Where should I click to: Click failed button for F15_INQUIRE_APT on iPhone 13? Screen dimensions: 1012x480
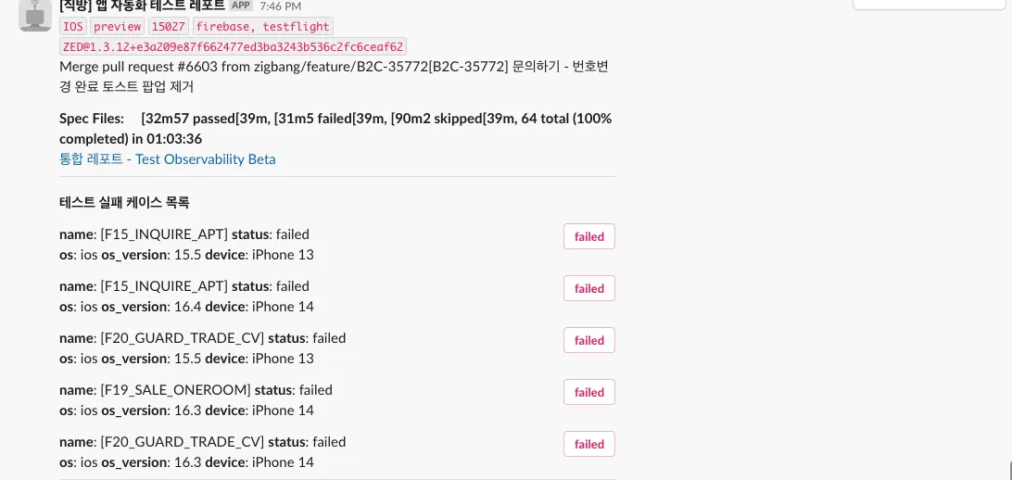589,236
